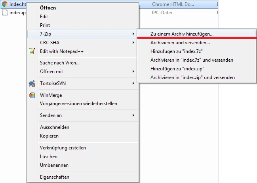The width and height of the screenshot is (257, 183).
Task: Expand the Öffnen mit submenu arrow
Action: click(x=133, y=72)
